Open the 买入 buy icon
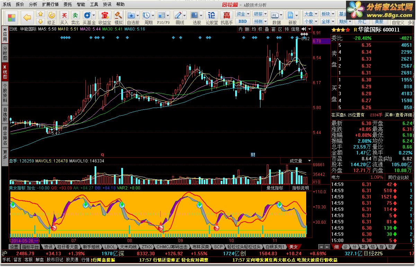The width and height of the screenshot is (416, 267). (64, 18)
